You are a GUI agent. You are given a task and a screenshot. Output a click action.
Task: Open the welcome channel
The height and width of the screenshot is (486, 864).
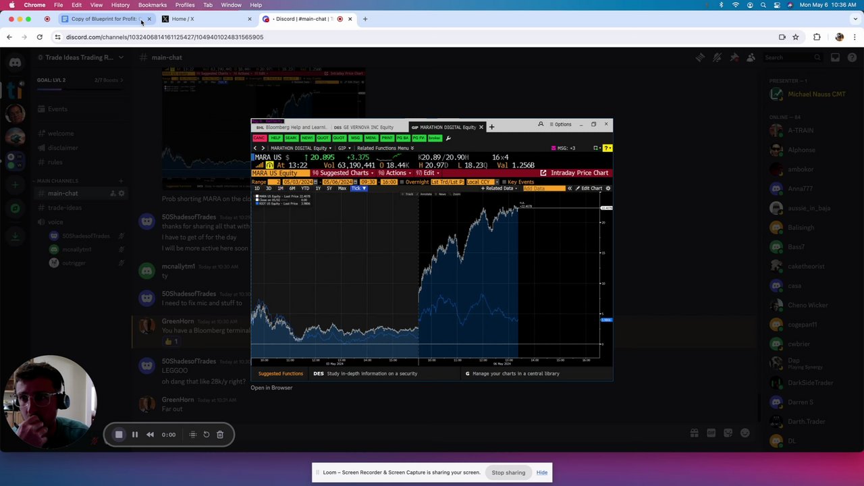(61, 134)
